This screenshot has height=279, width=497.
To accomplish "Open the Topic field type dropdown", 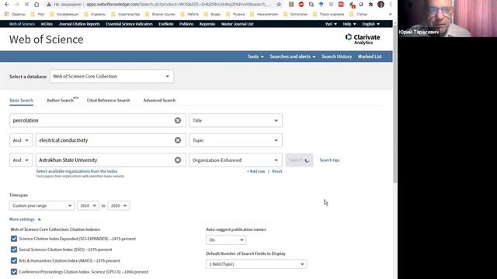I will point(235,140).
